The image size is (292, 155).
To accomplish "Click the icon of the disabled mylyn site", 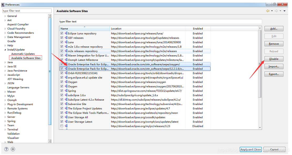I will click(x=66, y=126).
